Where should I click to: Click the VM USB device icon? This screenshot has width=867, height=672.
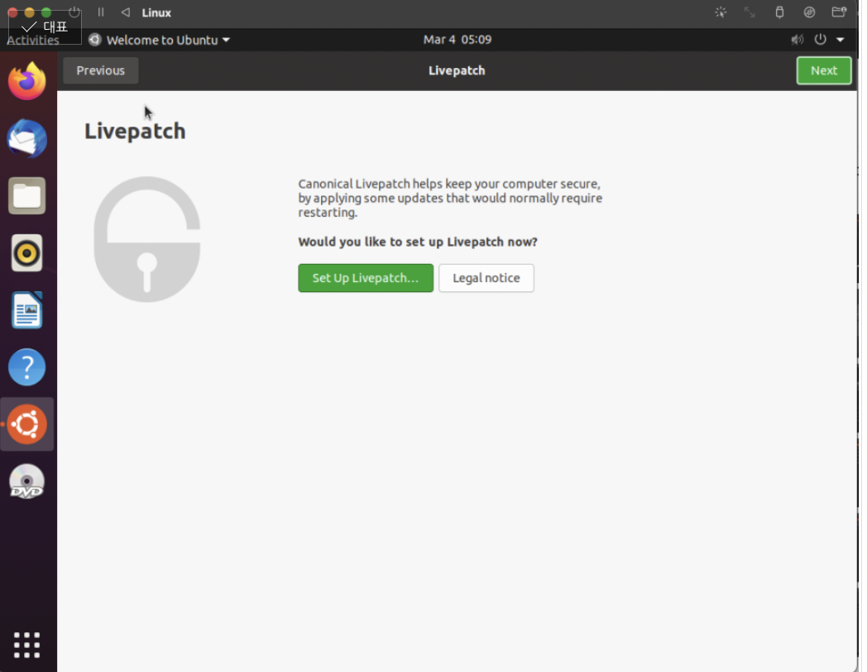coord(779,12)
